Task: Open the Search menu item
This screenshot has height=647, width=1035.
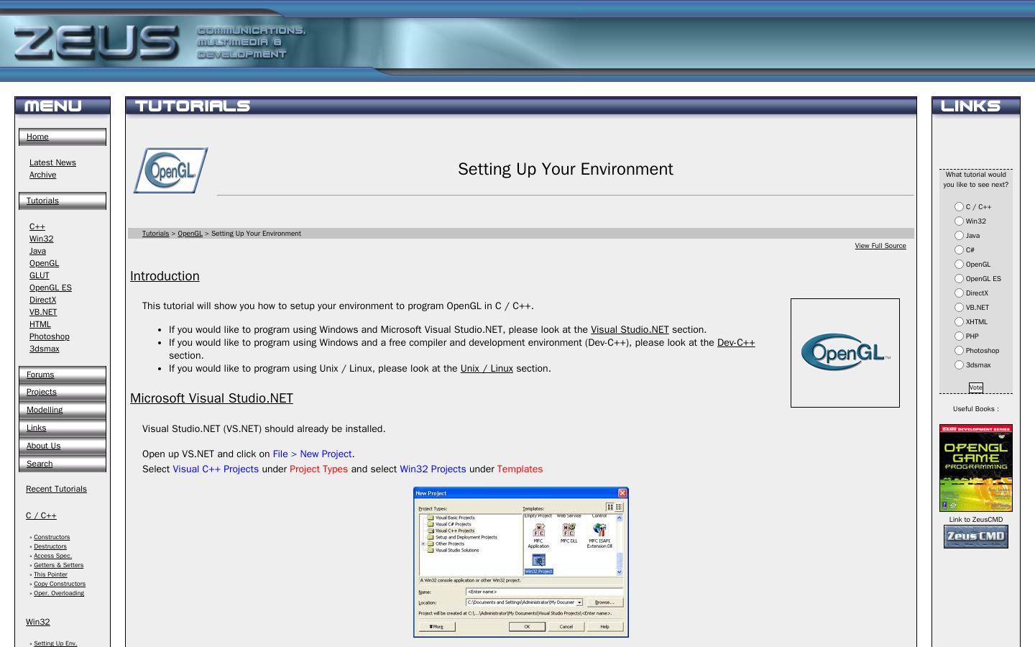Action: [x=40, y=464]
